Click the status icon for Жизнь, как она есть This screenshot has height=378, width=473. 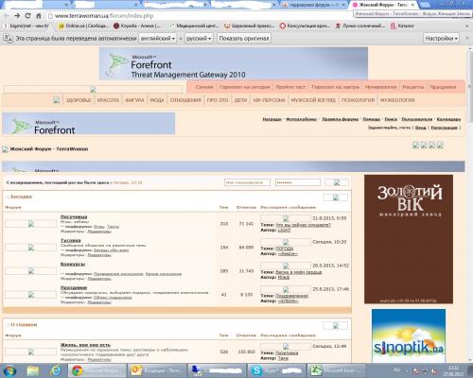coord(31,352)
